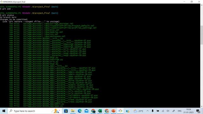Image resolution: width=203 pixels, height=114 pixels.
Task: Click the 'Changes to be committed:' line
Action: pyautogui.click(x=14, y=19)
